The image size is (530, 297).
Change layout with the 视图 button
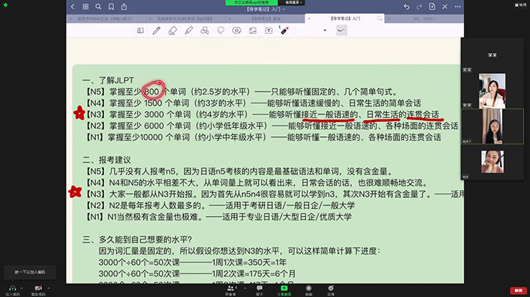coord(521,5)
